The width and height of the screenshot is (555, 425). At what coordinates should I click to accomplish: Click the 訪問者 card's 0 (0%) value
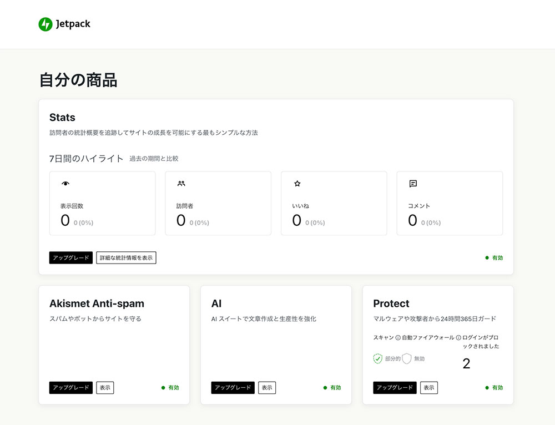[x=199, y=222]
